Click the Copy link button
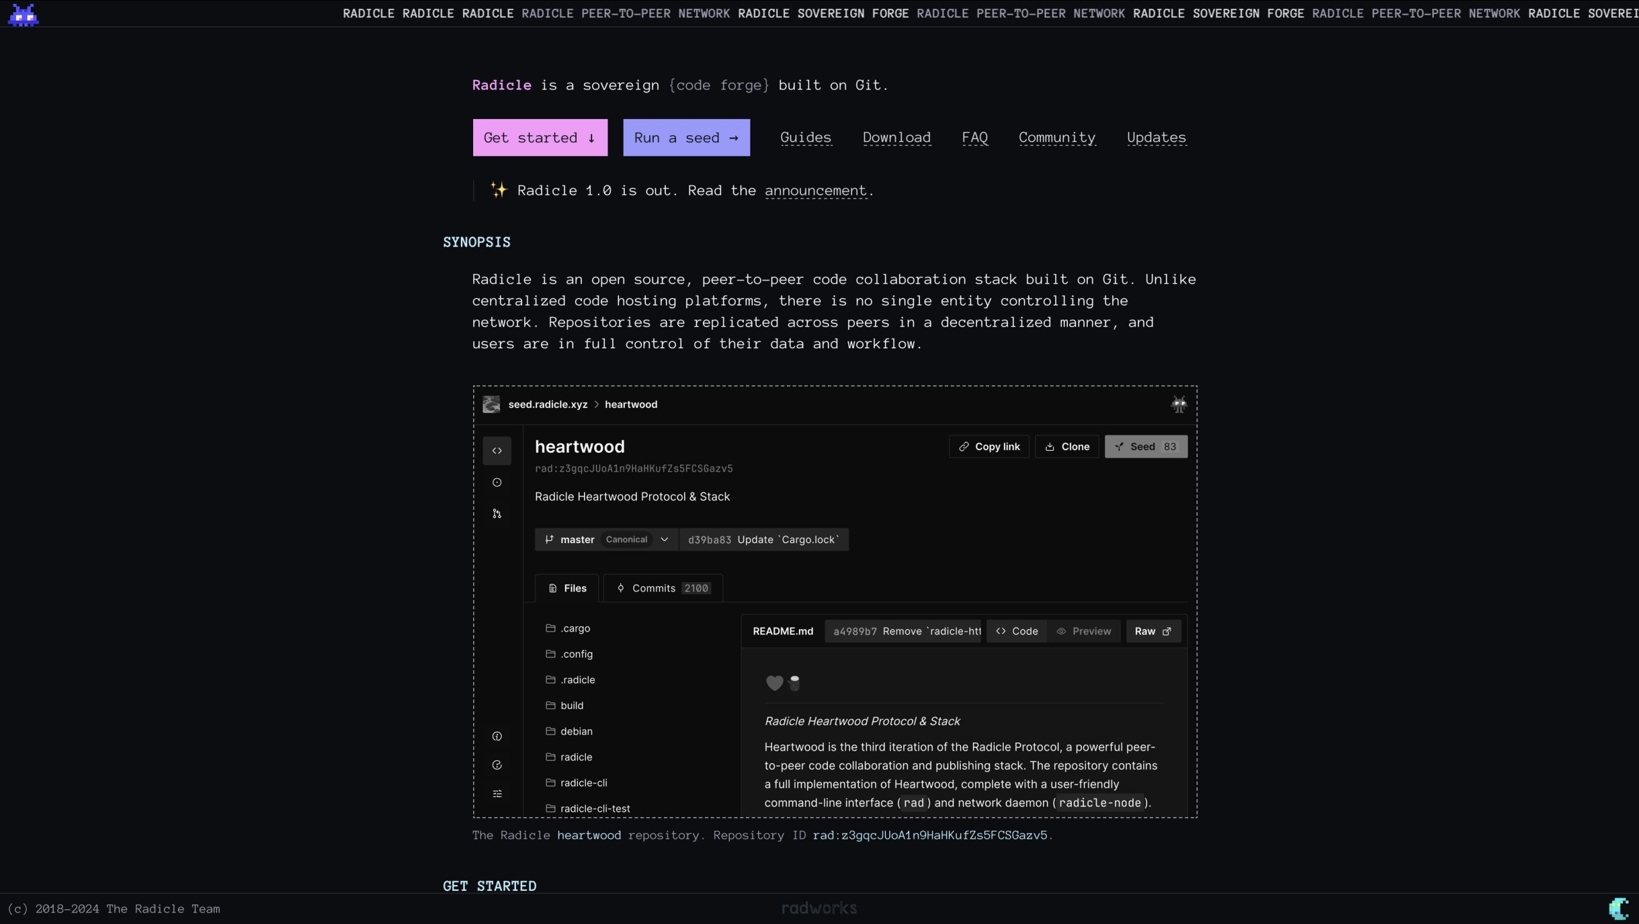The height and width of the screenshot is (924, 1639). (x=989, y=447)
